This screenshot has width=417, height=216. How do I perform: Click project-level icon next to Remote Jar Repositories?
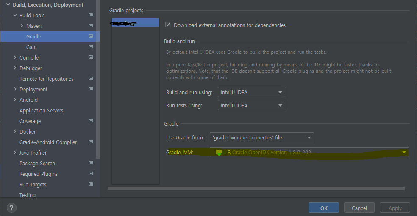coord(91,79)
